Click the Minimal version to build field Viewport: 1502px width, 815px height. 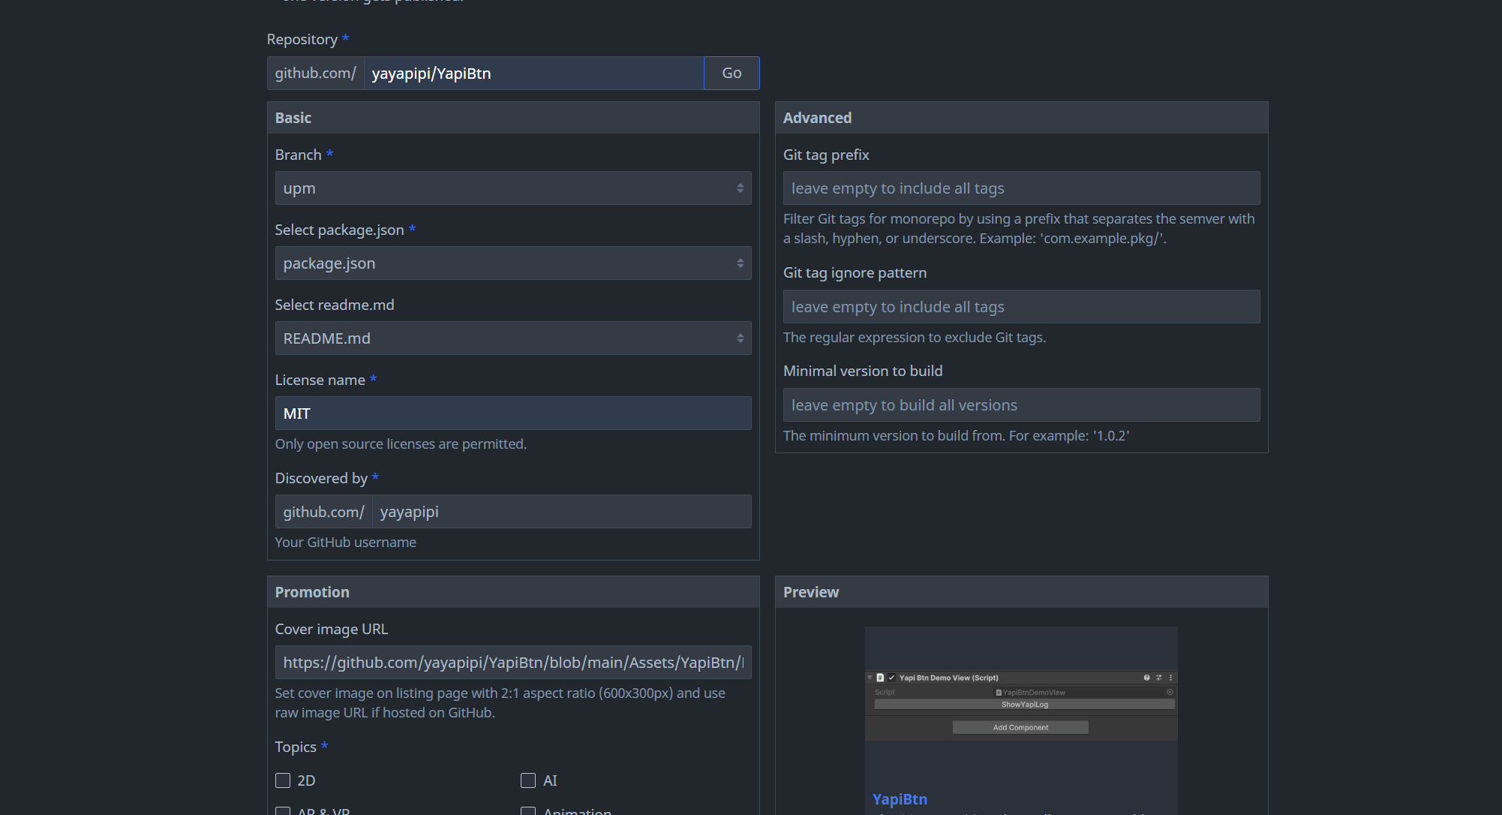pyautogui.click(x=1020, y=405)
